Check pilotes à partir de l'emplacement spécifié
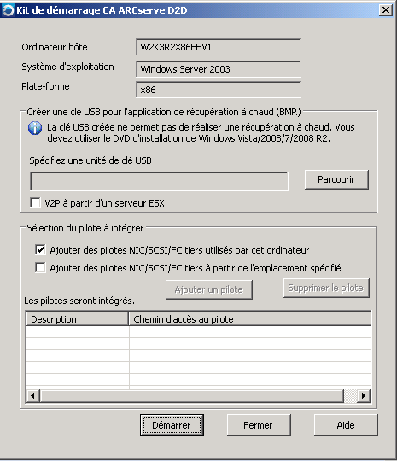Screen dimensions: 397x461 coord(40,268)
